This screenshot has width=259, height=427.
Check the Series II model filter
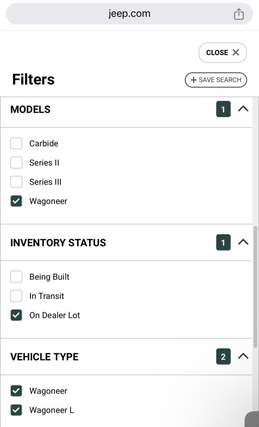[16, 163]
